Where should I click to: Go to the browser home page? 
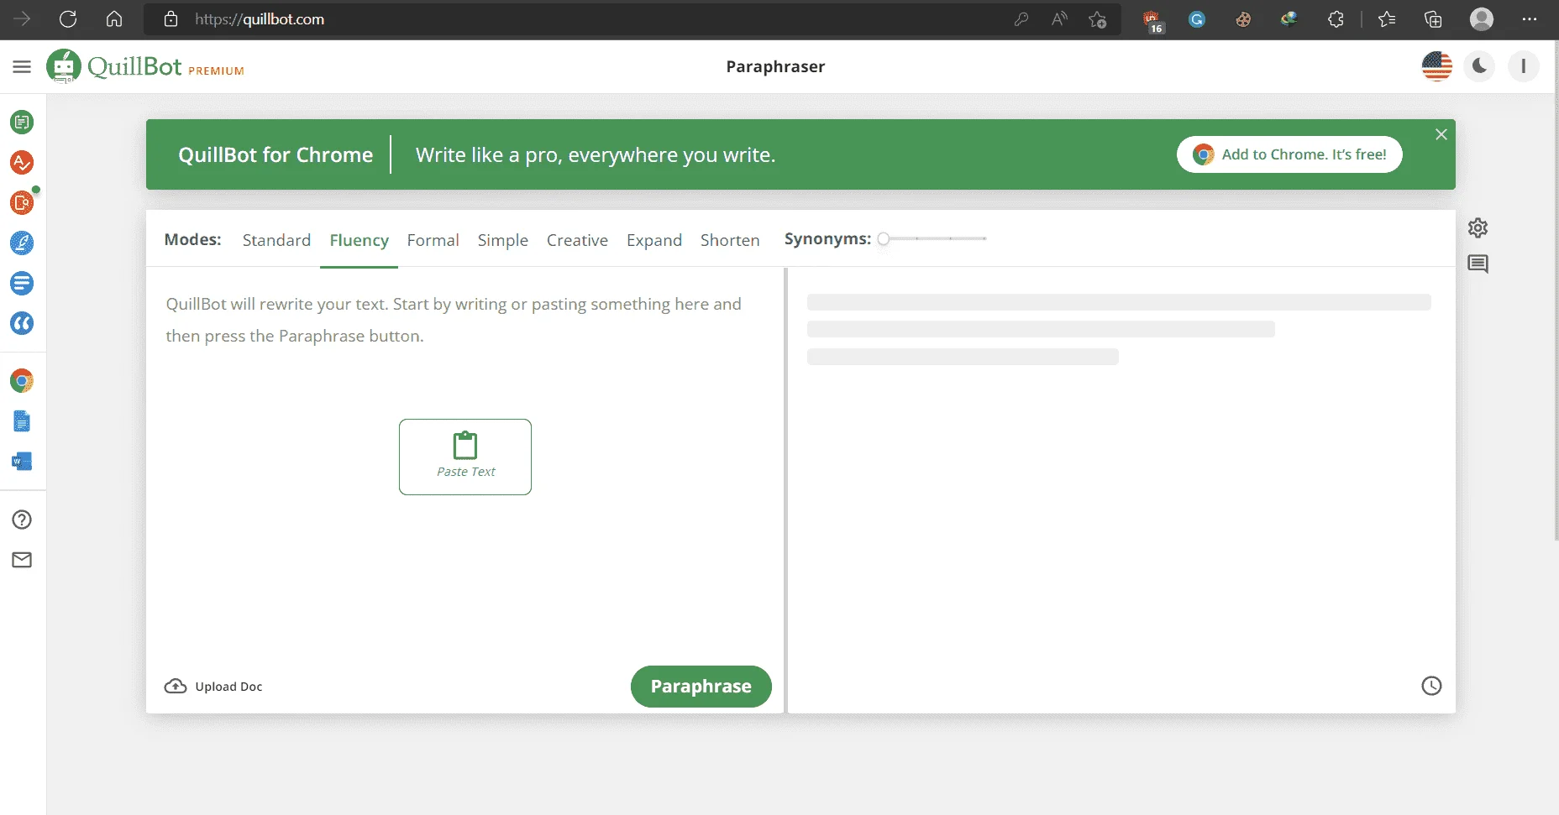114,19
